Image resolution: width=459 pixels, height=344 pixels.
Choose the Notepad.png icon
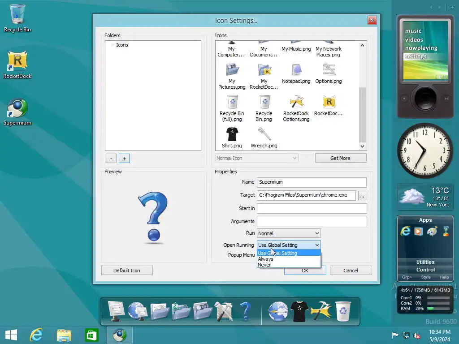click(x=296, y=74)
